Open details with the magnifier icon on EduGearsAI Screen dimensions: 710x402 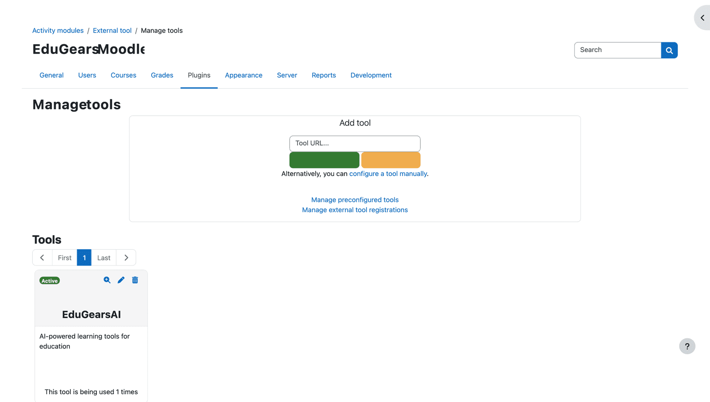pos(106,280)
